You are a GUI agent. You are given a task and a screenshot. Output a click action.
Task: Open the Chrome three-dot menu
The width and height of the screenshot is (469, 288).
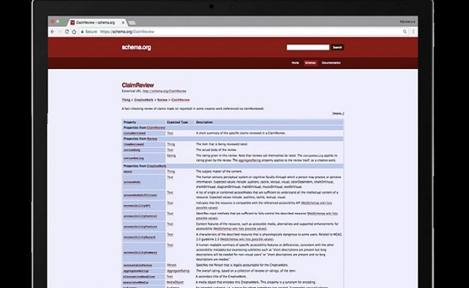[x=413, y=31]
